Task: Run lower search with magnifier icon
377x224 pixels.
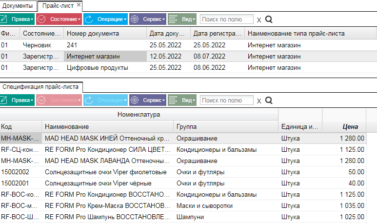Action: click(x=269, y=101)
